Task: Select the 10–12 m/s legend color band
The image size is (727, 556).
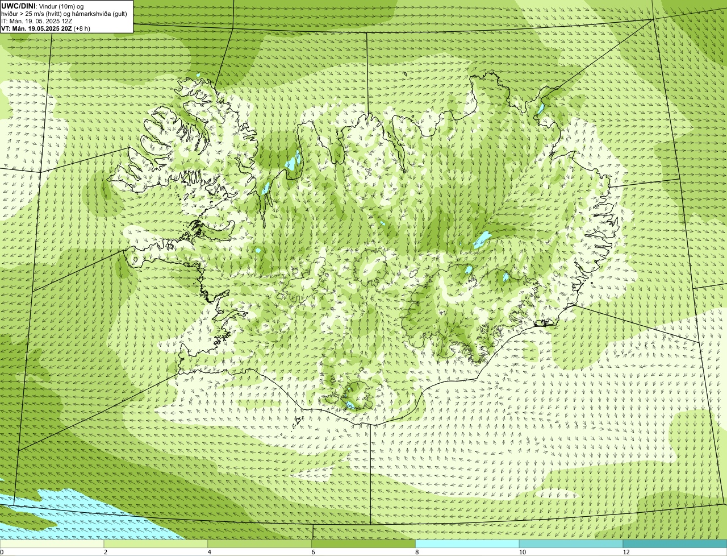Action: [x=571, y=543]
